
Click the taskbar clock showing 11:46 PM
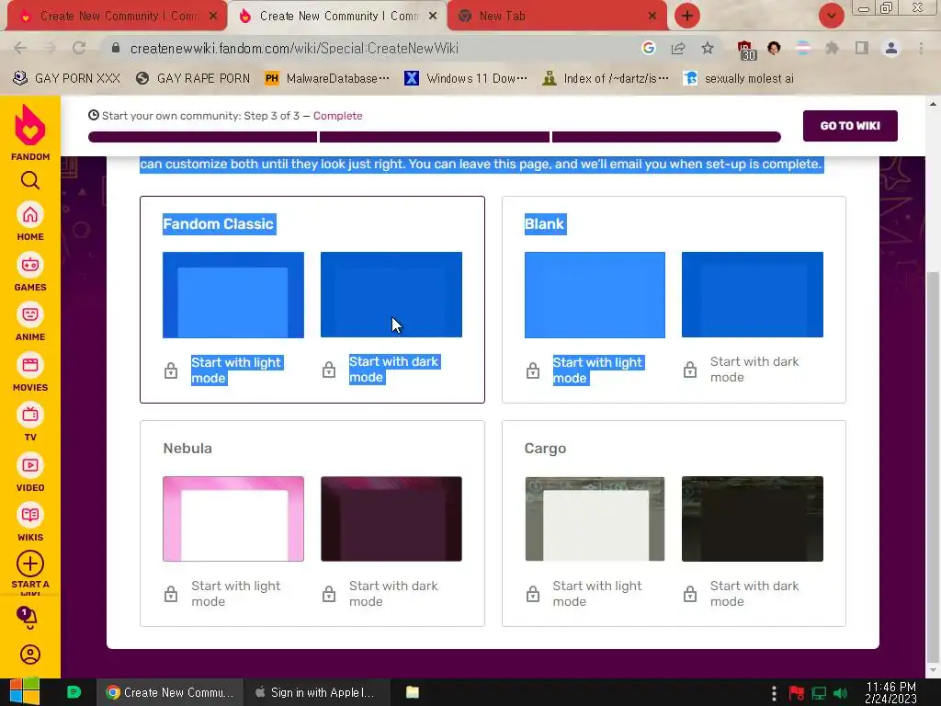tap(890, 692)
